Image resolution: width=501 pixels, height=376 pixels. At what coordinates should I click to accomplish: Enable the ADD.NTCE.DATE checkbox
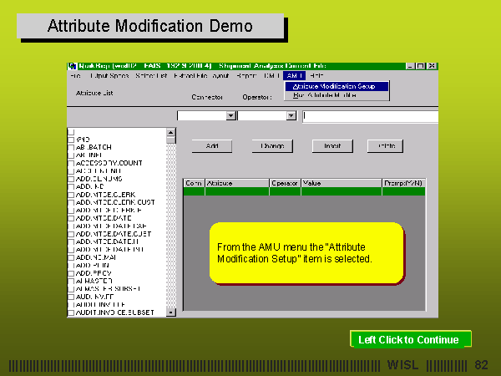(71, 217)
